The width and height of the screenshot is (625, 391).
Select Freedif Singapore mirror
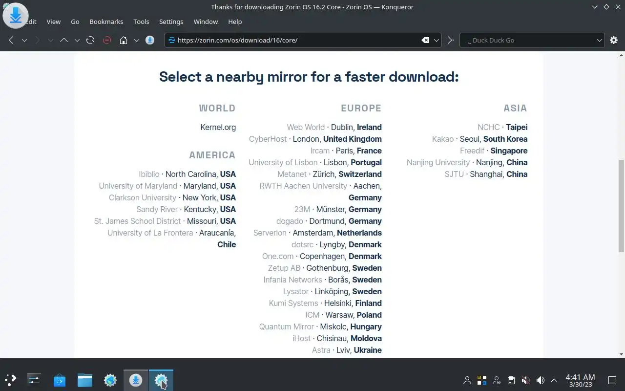(494, 151)
